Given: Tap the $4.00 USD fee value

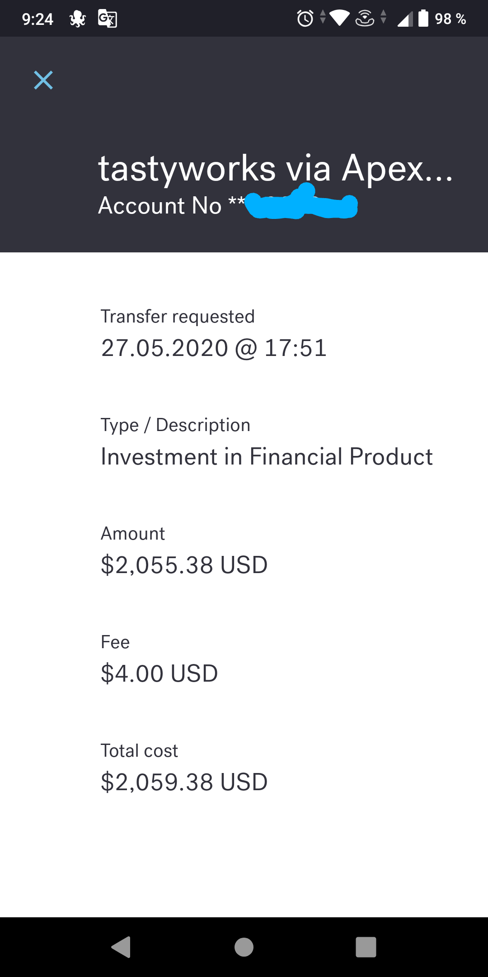Looking at the screenshot, I should point(159,673).
